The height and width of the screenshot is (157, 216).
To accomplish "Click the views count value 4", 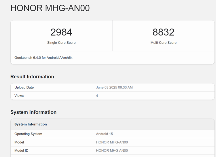I will pos(97,96).
